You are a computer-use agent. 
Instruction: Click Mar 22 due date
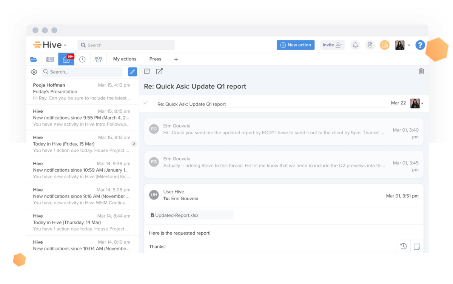point(399,103)
